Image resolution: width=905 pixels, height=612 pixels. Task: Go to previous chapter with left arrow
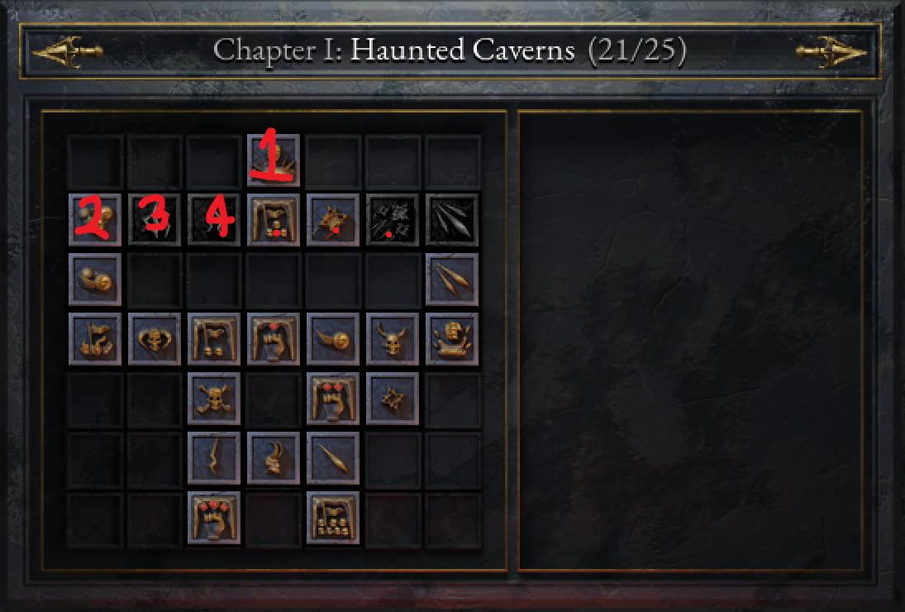tap(68, 51)
